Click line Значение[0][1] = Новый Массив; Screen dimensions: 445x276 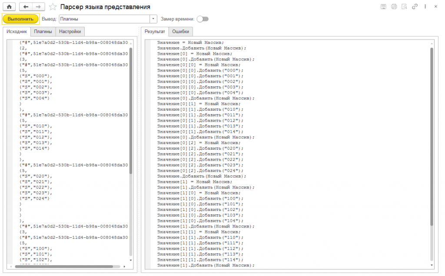(x=199, y=104)
